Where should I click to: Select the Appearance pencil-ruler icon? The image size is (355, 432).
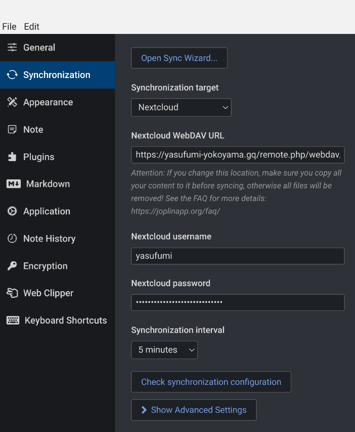(x=12, y=102)
